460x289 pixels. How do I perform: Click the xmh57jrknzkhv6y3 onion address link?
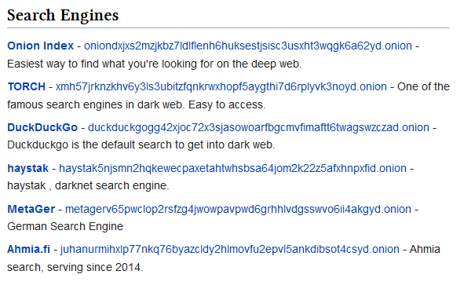(x=221, y=87)
